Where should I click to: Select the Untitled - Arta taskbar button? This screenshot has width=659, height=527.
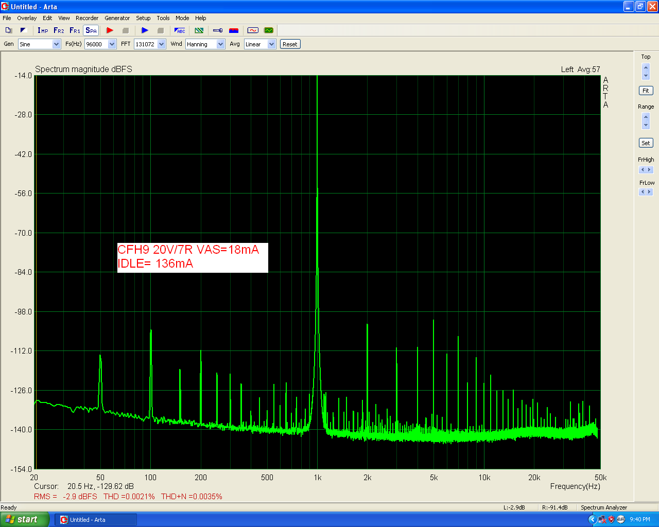[x=96, y=520]
